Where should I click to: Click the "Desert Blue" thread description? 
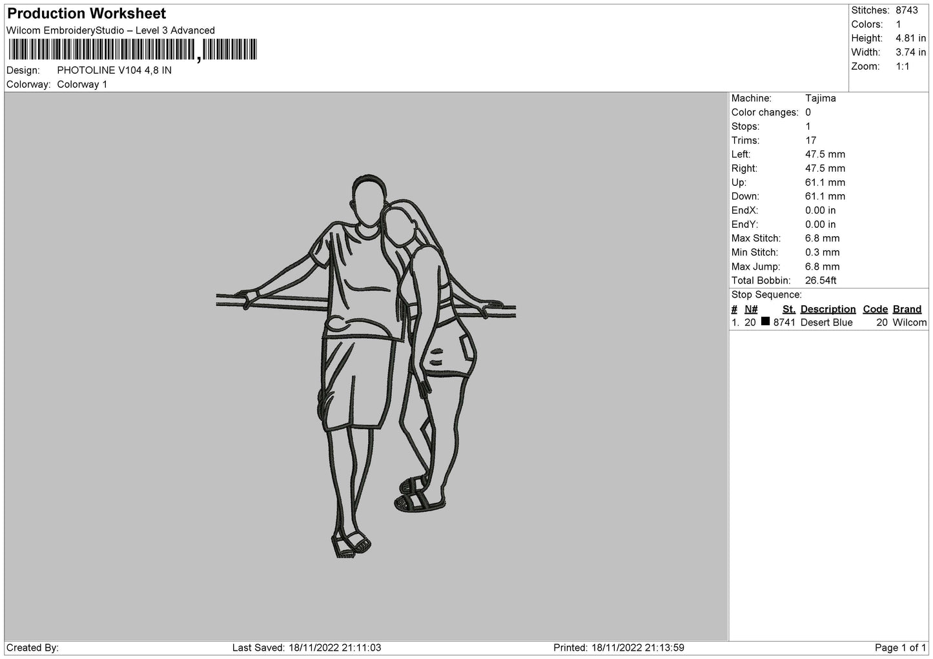(x=826, y=323)
